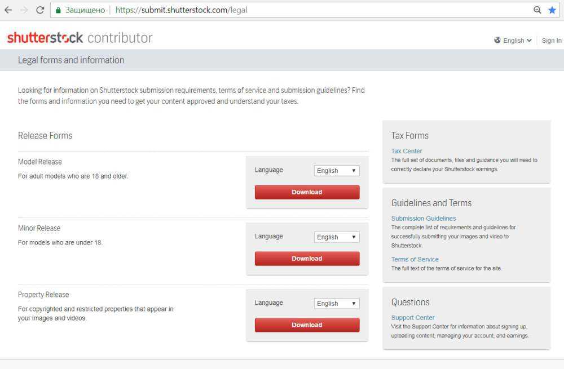The width and height of the screenshot is (564, 369).
Task: Download the Minor Release form
Action: tap(307, 259)
